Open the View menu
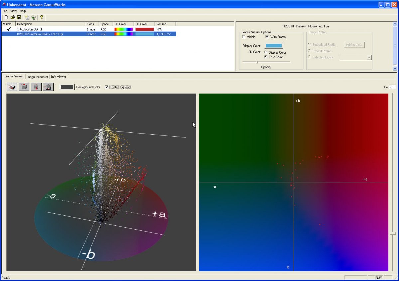The width and height of the screenshot is (399, 281). click(x=13, y=11)
